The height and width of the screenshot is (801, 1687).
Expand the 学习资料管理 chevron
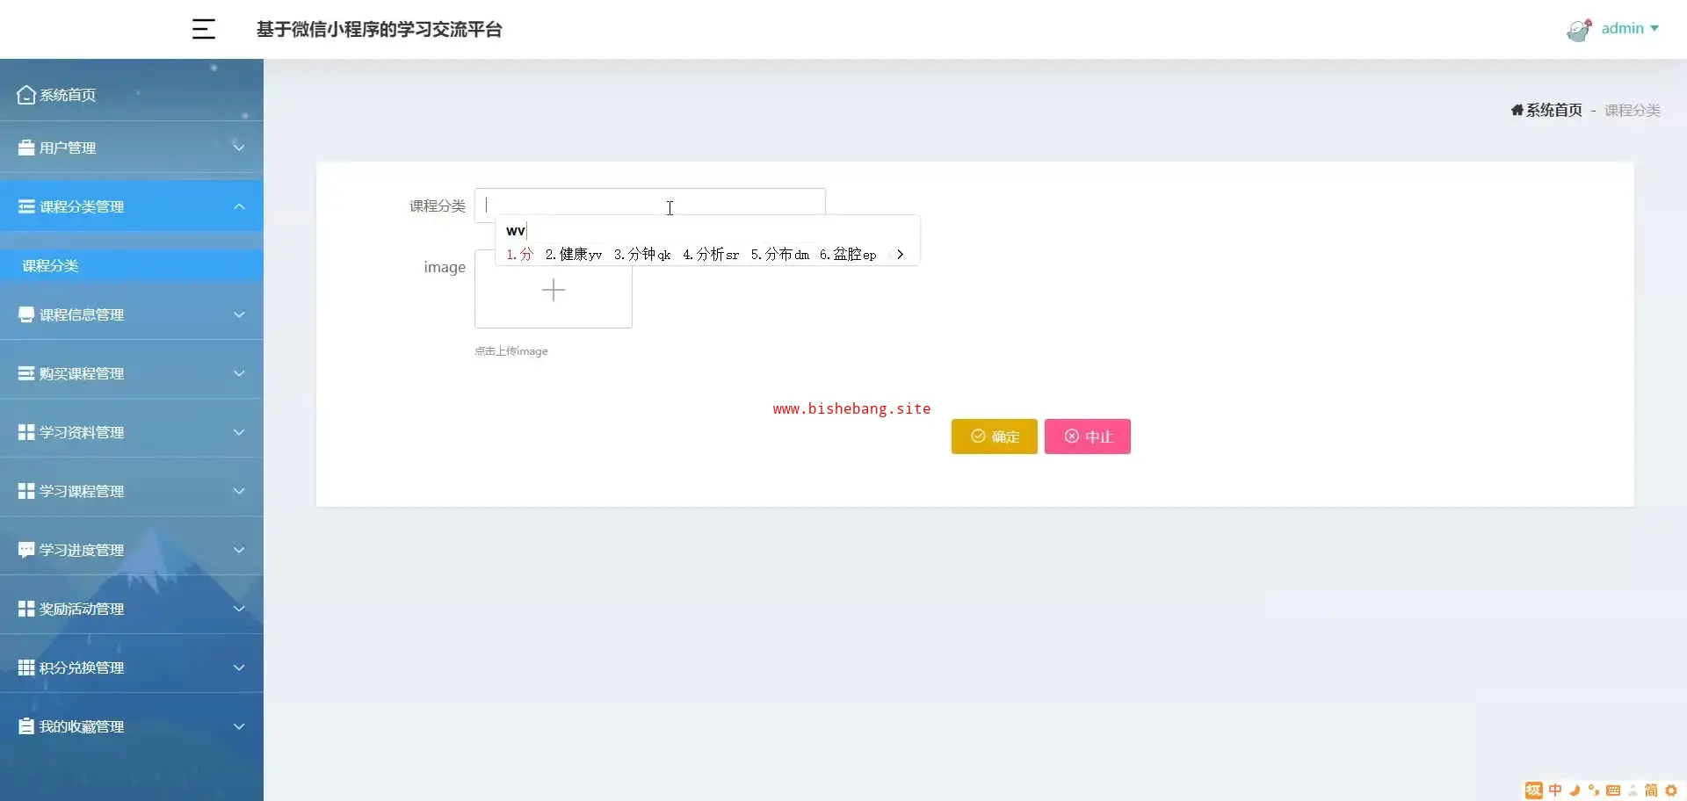click(x=238, y=432)
